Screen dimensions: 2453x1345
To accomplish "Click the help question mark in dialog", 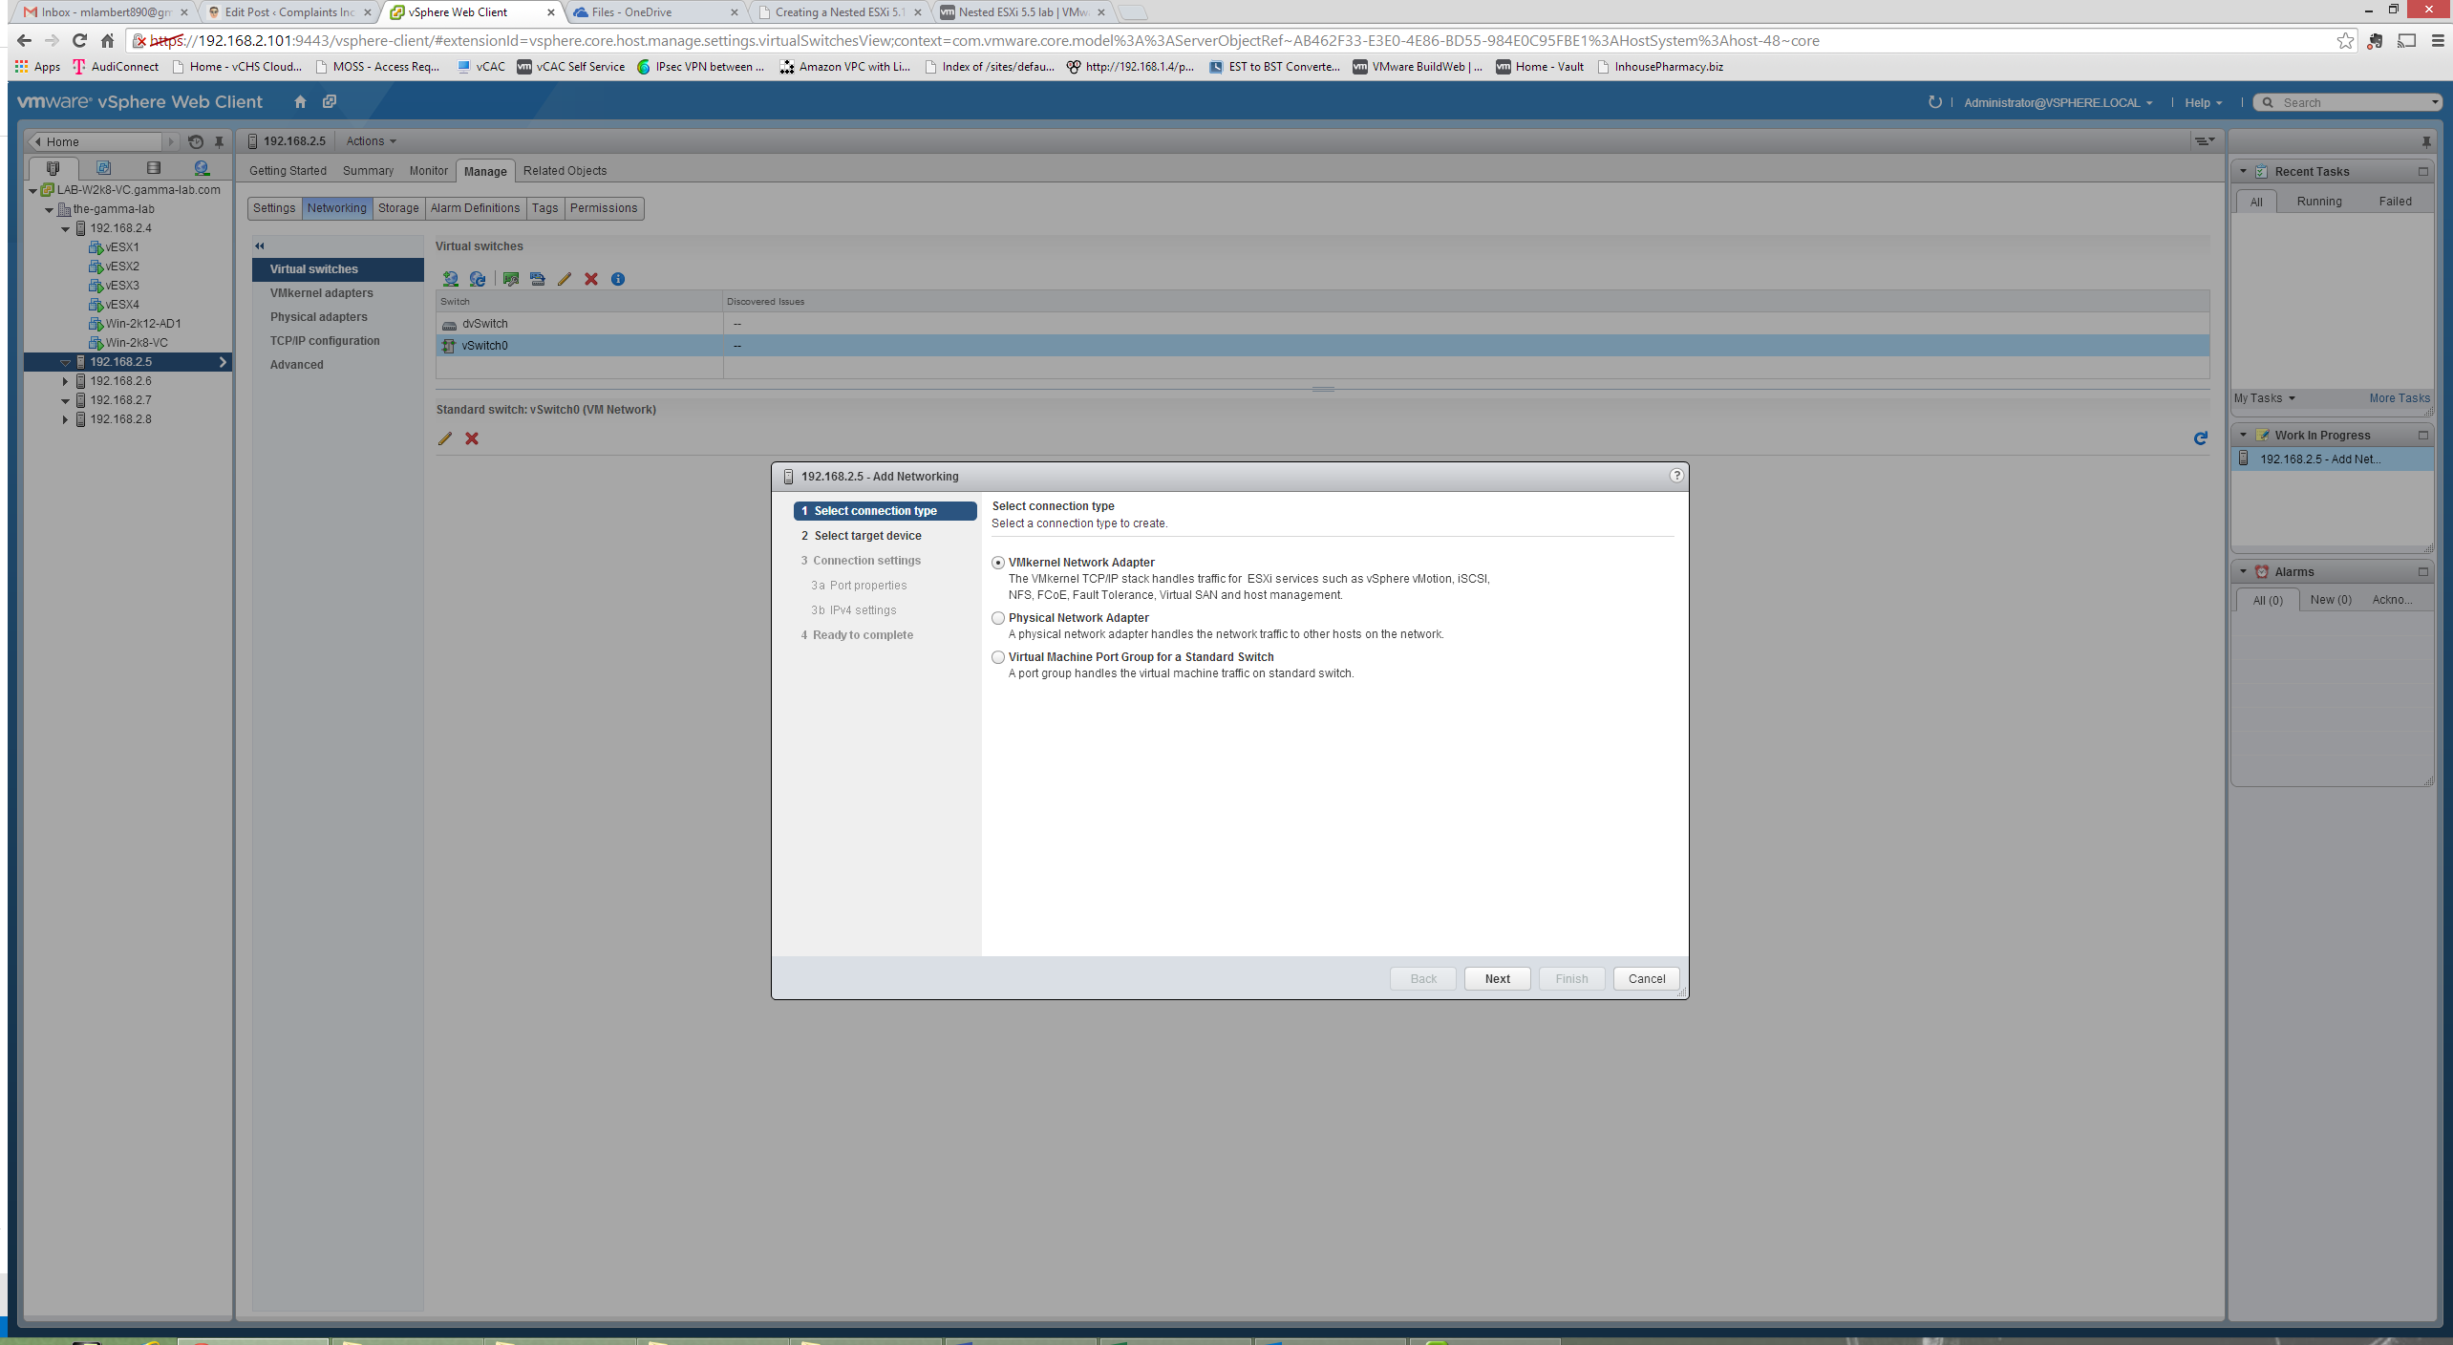I will click(1675, 476).
